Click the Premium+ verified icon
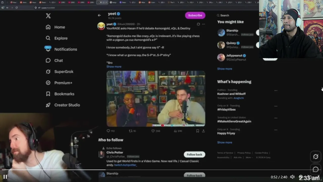 [x=48, y=83]
